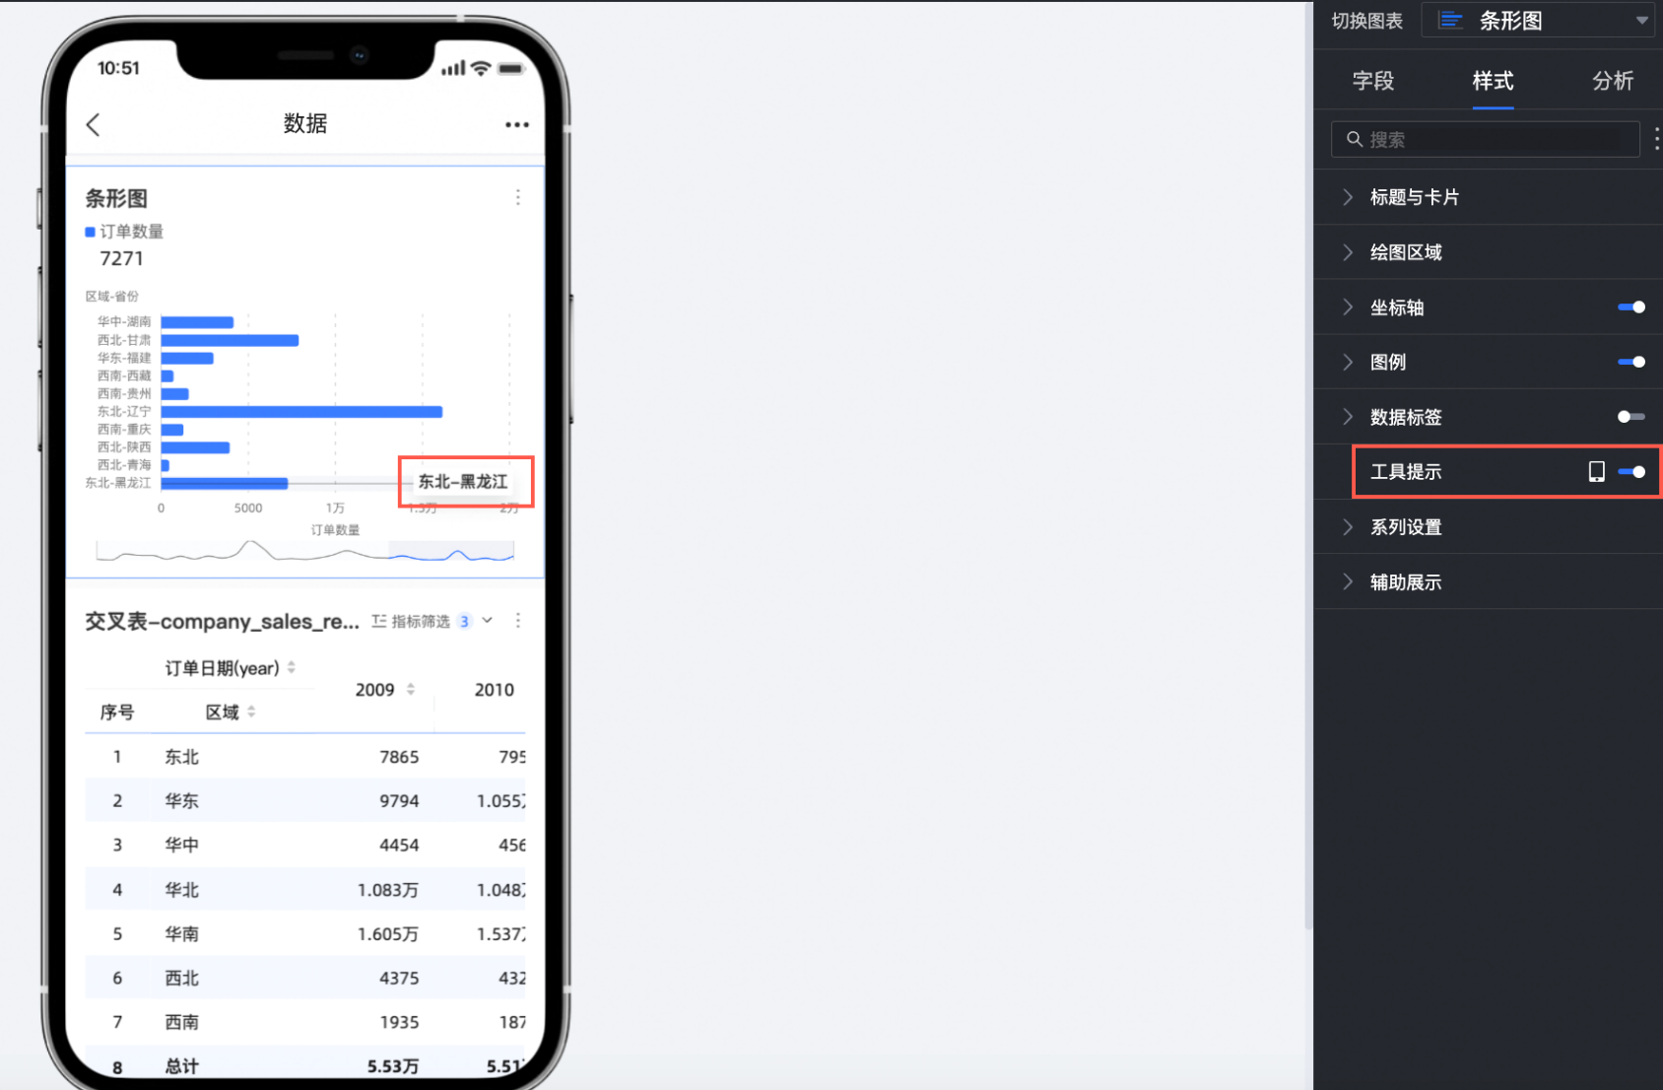Click the more options dots beside search box

1656,140
